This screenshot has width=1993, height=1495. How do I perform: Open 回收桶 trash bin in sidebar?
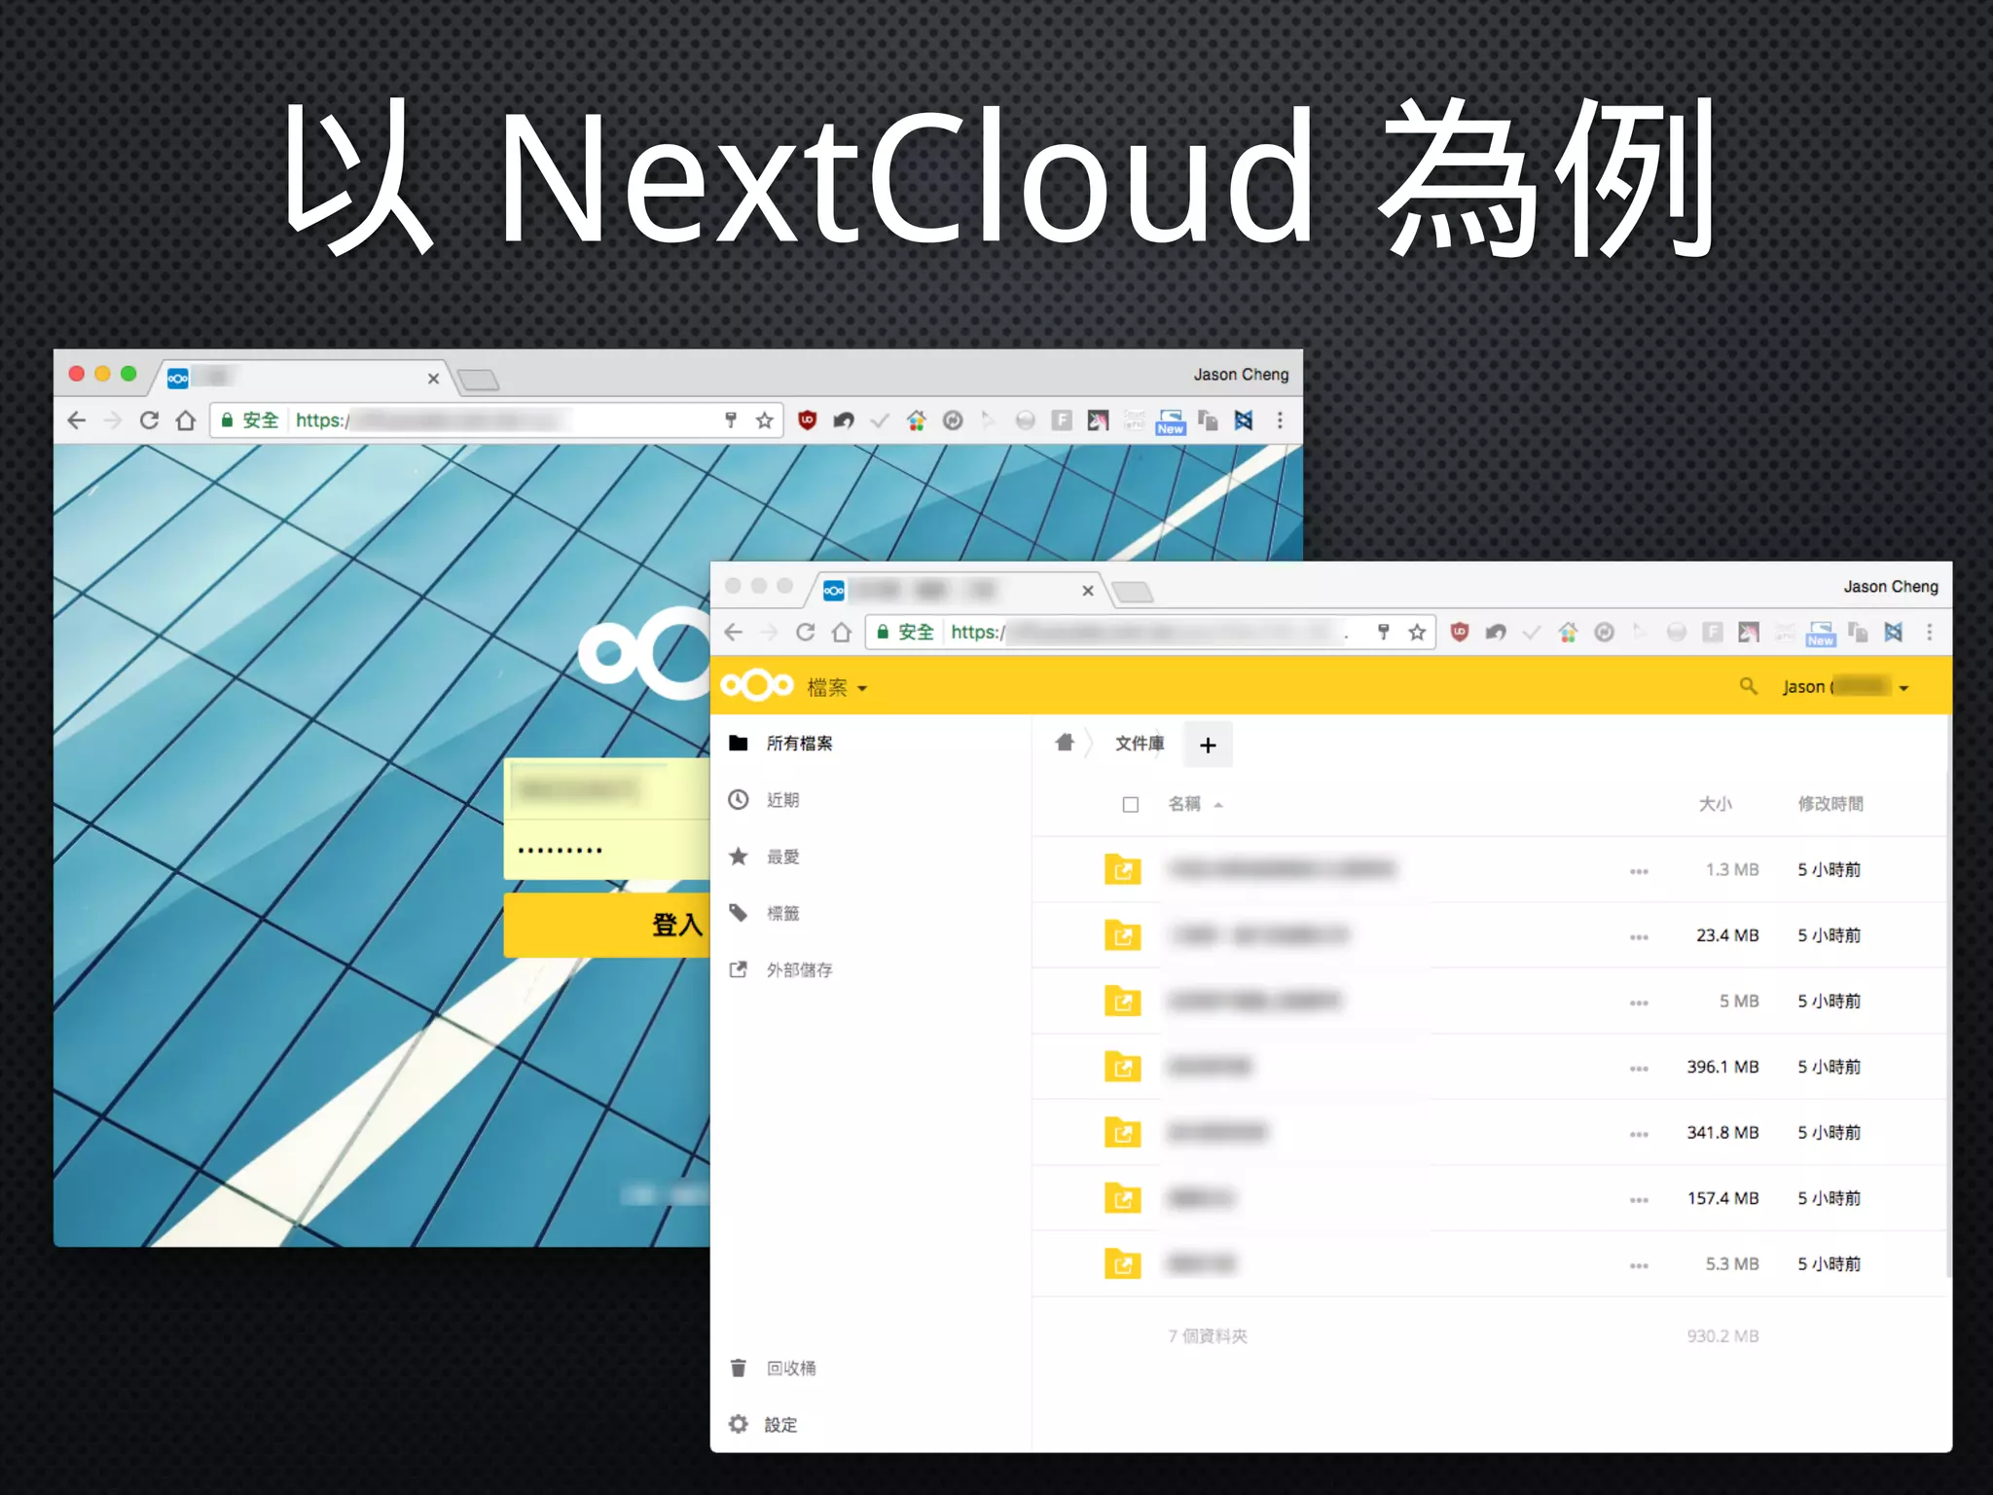pos(791,1367)
